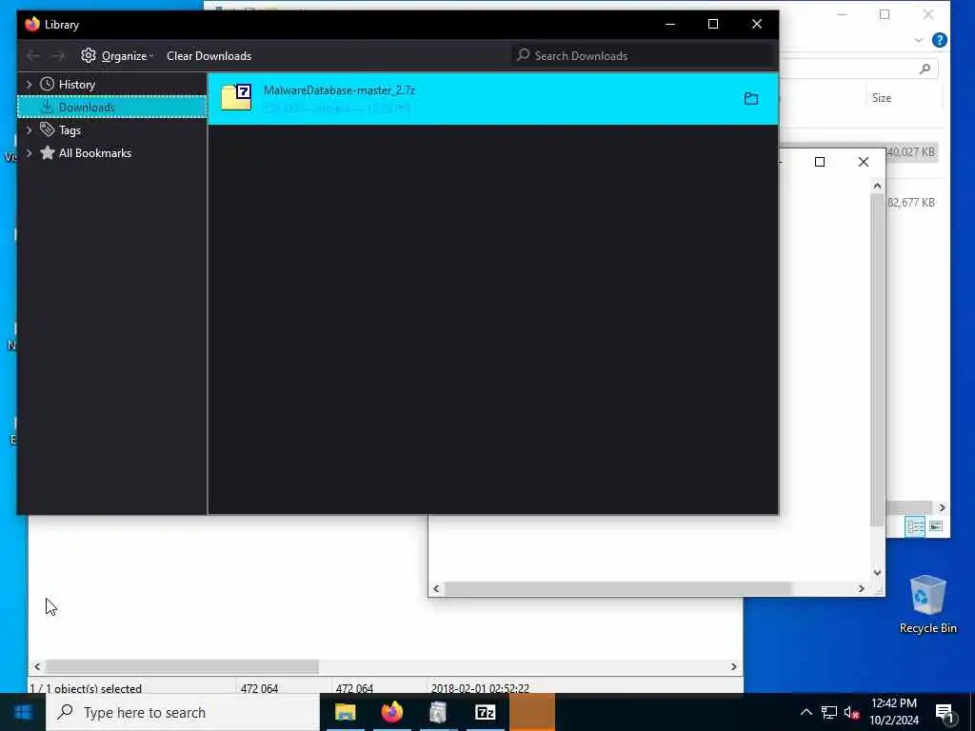Select History in the sidebar
Image resolution: width=975 pixels, height=731 pixels.
click(x=76, y=84)
